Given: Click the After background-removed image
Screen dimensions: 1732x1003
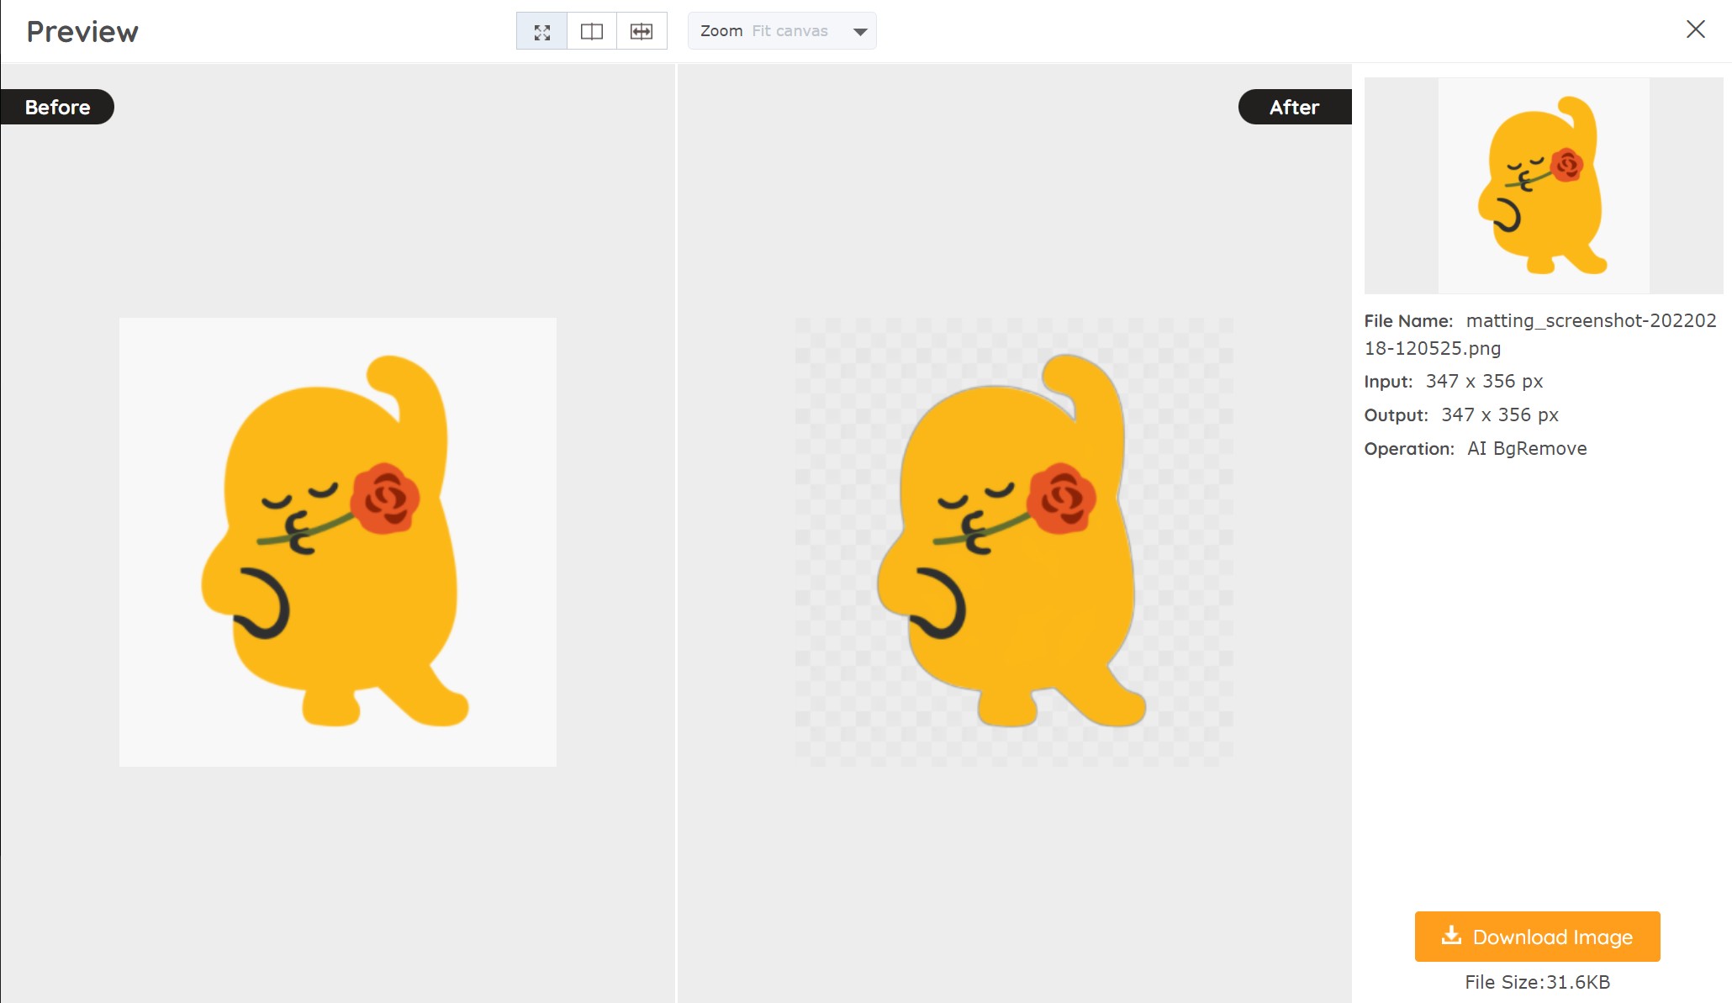Looking at the screenshot, I should pyautogui.click(x=1013, y=541).
